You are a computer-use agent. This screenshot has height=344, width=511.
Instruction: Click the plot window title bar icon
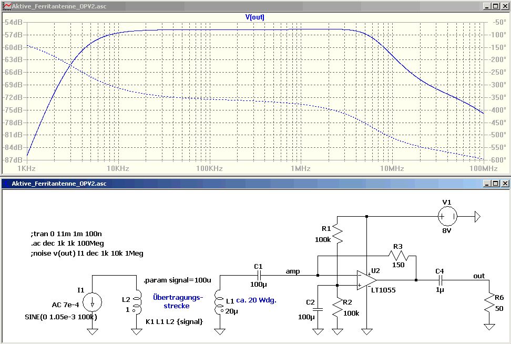click(x=7, y=6)
